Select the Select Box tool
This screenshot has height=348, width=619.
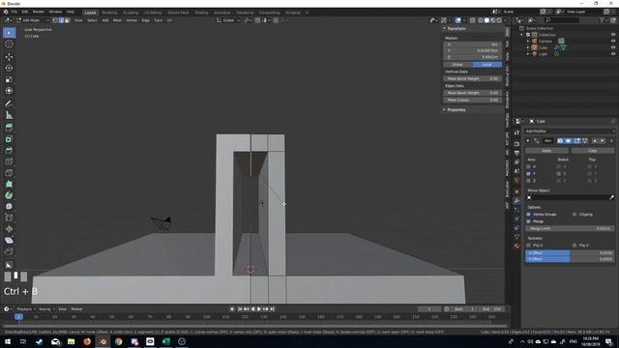coord(9,33)
